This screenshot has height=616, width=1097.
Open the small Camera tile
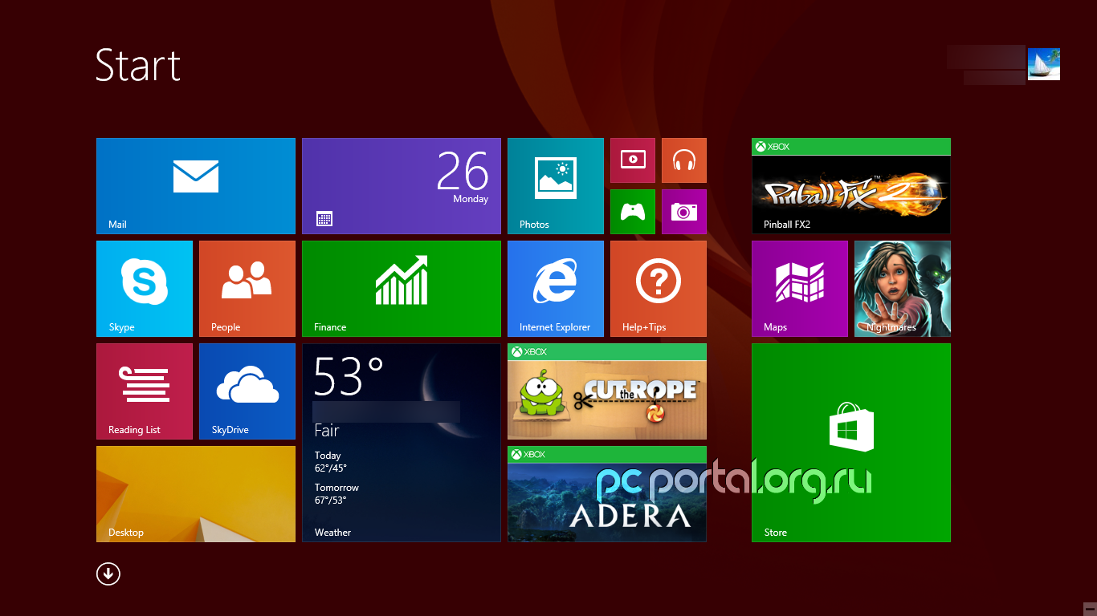[684, 212]
